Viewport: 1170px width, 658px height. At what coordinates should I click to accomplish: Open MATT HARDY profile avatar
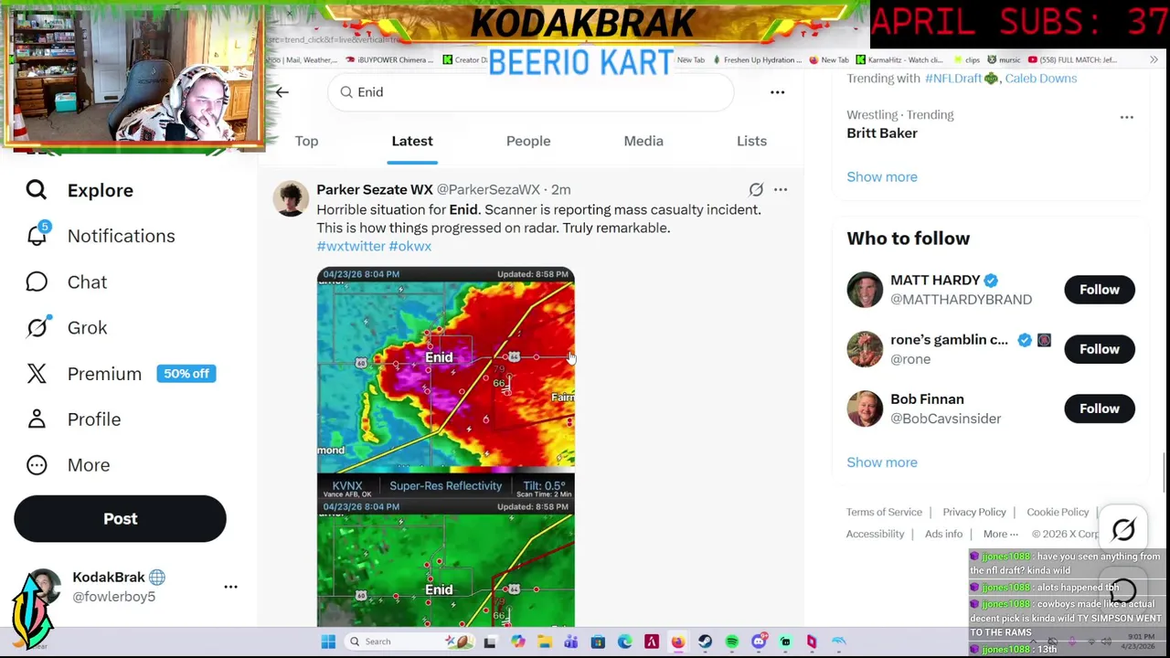864,290
